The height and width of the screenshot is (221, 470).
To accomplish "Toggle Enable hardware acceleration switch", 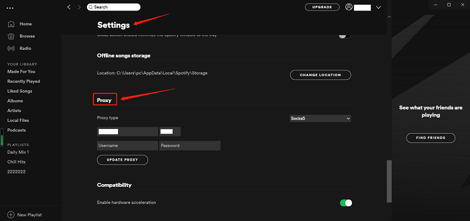I will click(346, 203).
